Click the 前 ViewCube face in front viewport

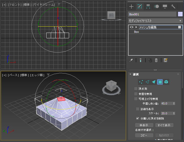[x=111, y=15]
